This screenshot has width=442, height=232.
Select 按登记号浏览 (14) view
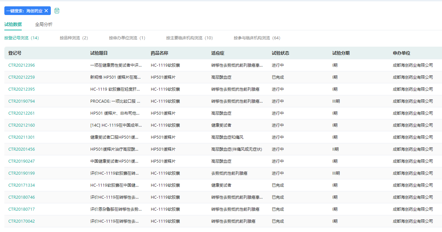(22, 38)
